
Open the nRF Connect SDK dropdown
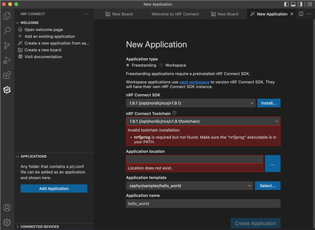[190, 103]
